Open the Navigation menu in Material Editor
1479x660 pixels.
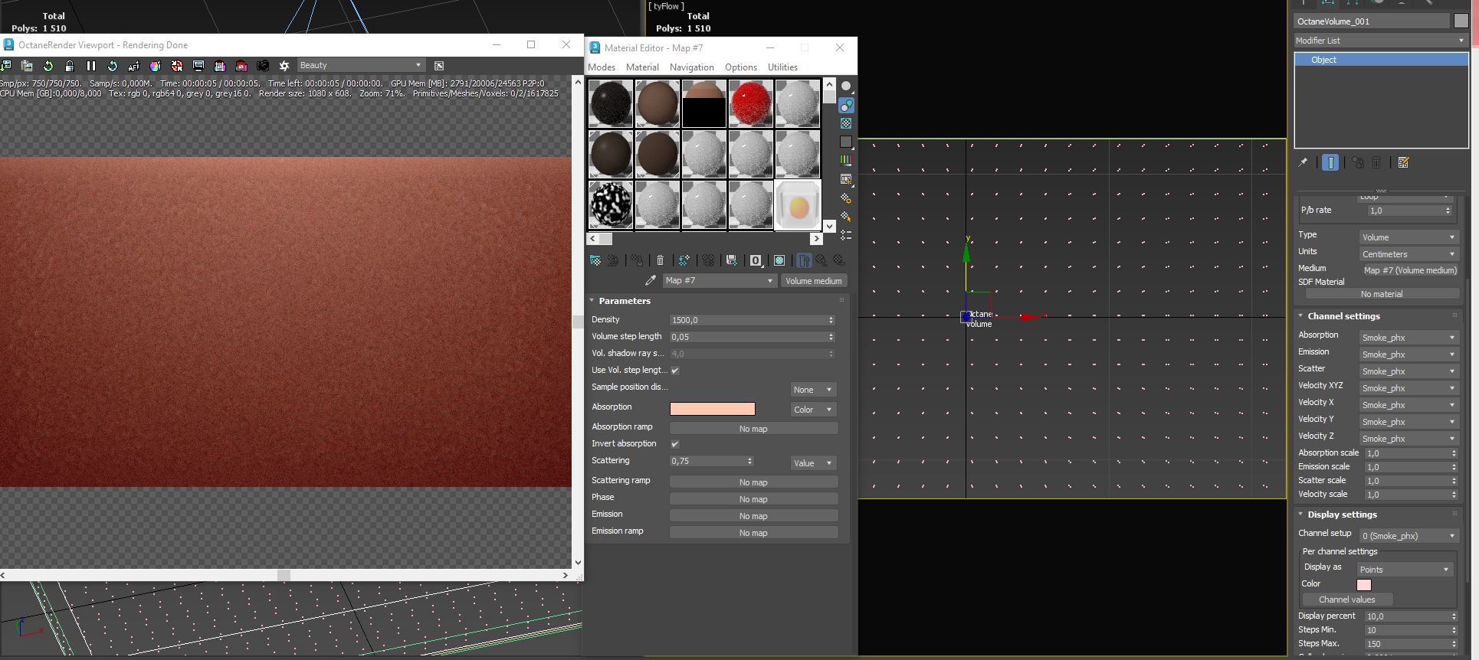(x=691, y=67)
